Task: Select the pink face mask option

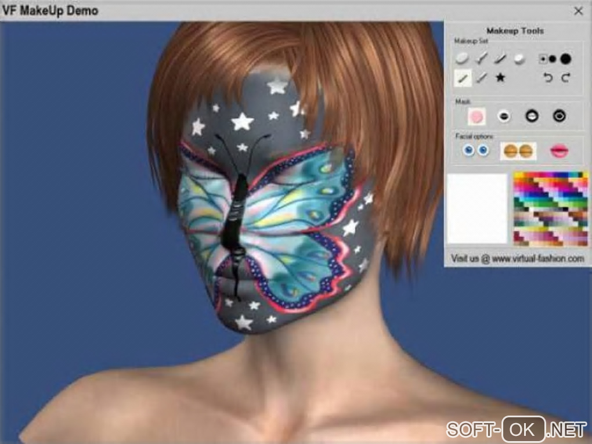Action: pos(477,116)
